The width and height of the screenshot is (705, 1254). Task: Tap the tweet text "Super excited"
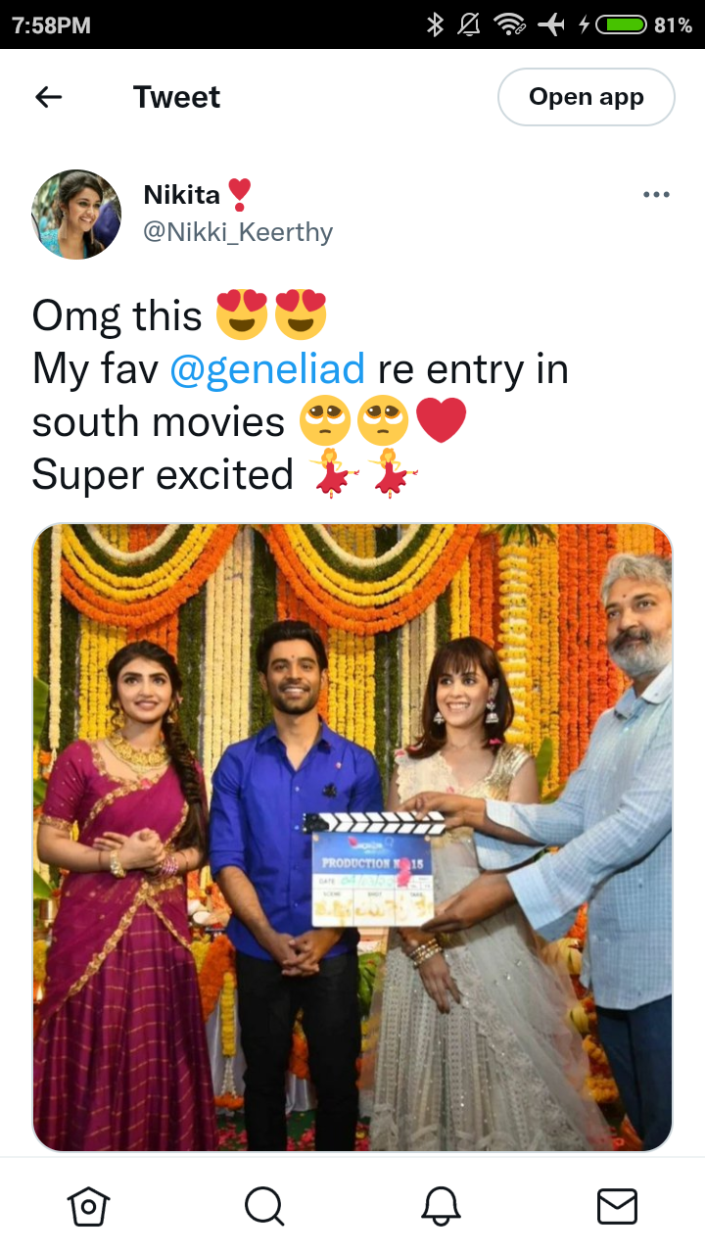point(163,475)
